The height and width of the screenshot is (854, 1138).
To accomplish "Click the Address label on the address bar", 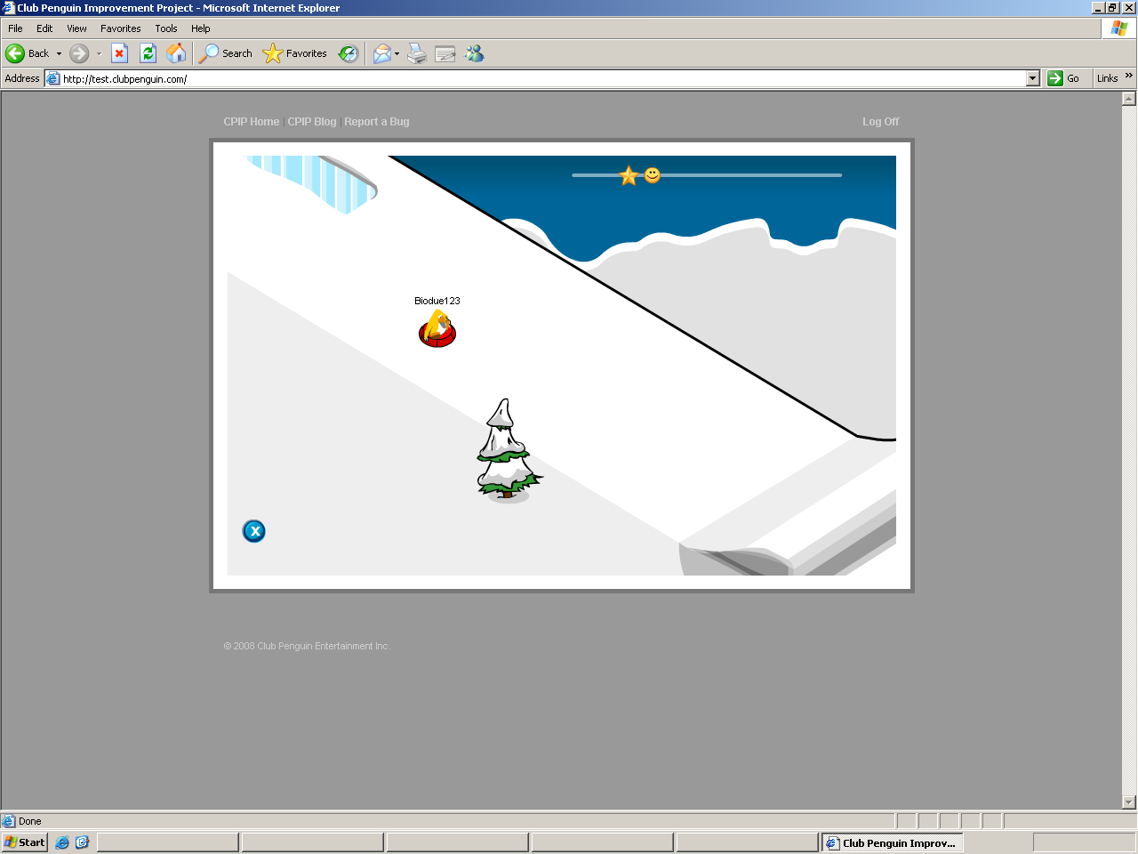I will pyautogui.click(x=22, y=78).
